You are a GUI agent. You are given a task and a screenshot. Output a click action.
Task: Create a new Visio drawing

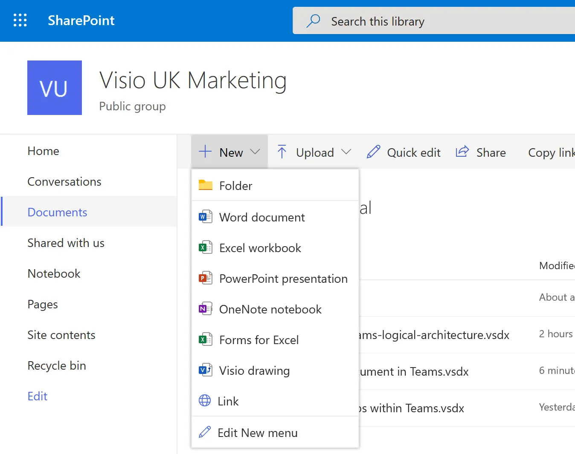pos(254,371)
